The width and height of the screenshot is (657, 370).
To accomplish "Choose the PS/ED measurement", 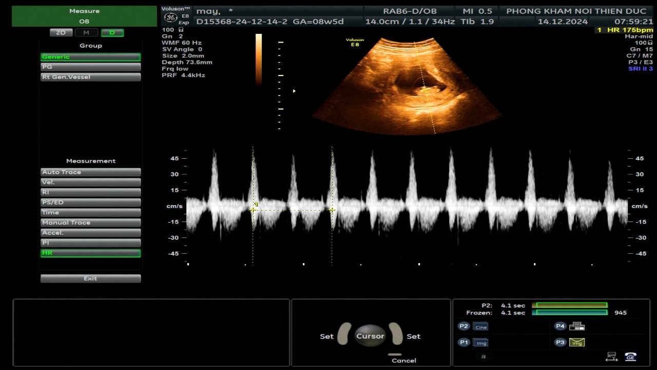I will tap(90, 202).
